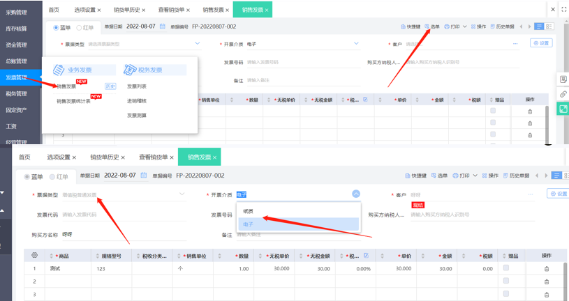The image size is (569, 301).
Task: Collapse the open 开票介质 dropdown via blue arrow
Action: (x=355, y=194)
